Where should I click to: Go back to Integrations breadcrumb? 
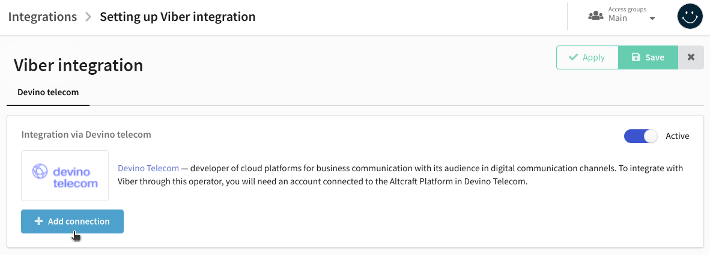(x=43, y=17)
